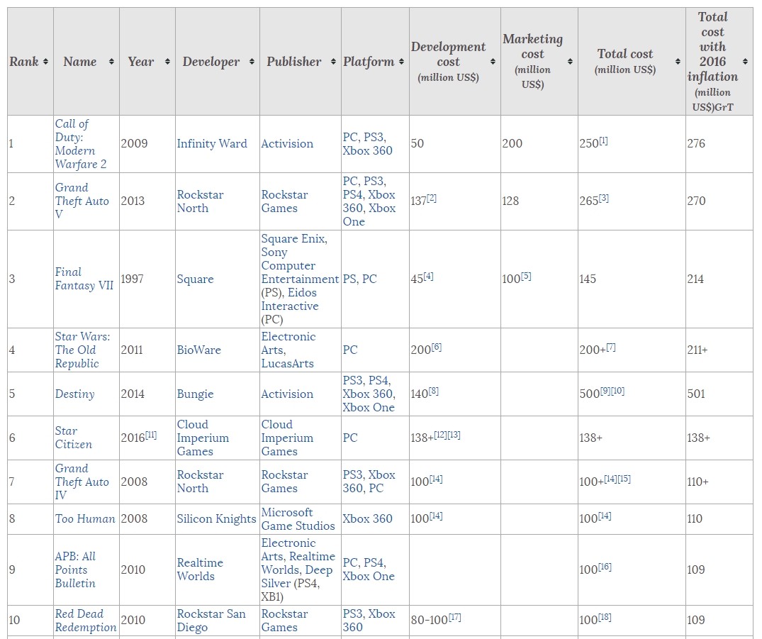This screenshot has height=639, width=762.
Task: Open Final Fantasy VII link
Action: click(x=84, y=279)
